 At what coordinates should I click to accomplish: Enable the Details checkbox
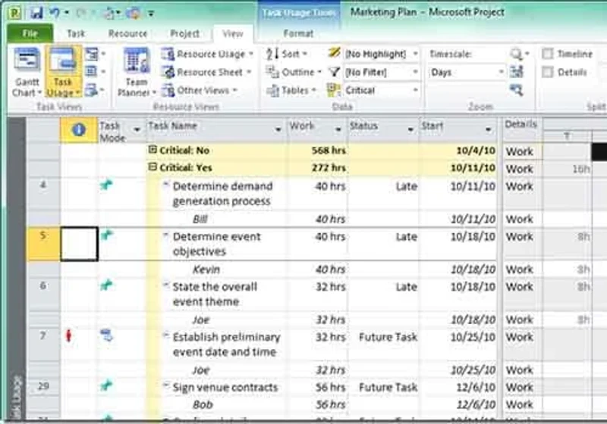coord(547,72)
